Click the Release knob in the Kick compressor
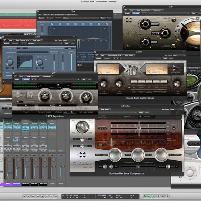Screen dimensions: 201x201 coord(40,62)
